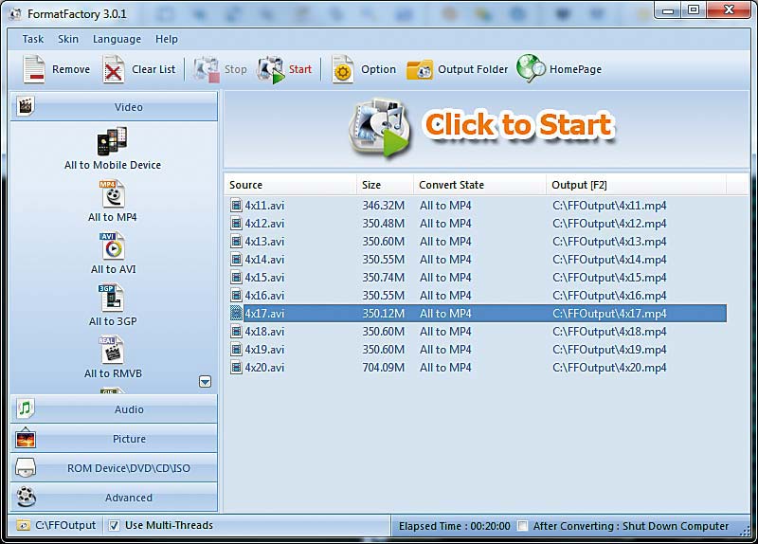The width and height of the screenshot is (758, 544).
Task: Open the Task menu
Action: pos(33,39)
